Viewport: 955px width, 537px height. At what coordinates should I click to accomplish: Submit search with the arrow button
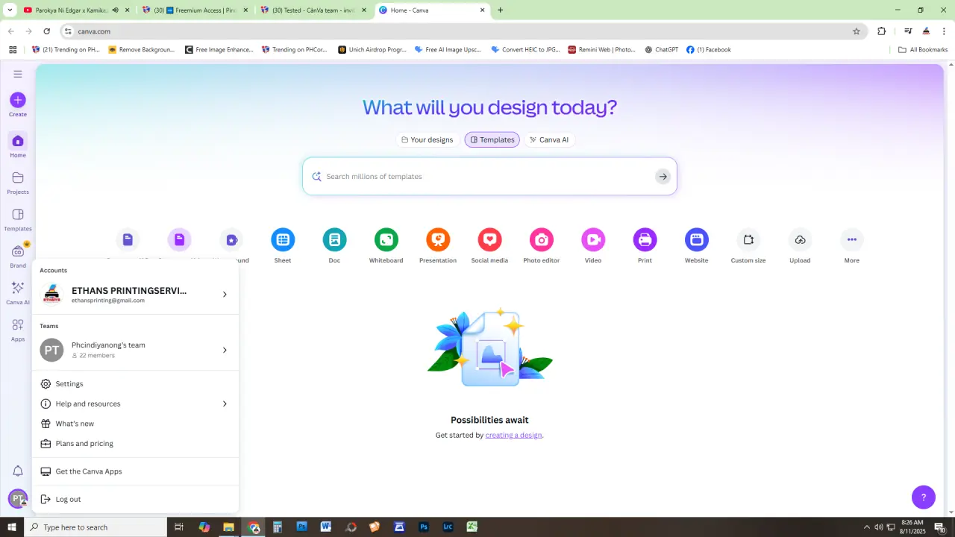[663, 177]
